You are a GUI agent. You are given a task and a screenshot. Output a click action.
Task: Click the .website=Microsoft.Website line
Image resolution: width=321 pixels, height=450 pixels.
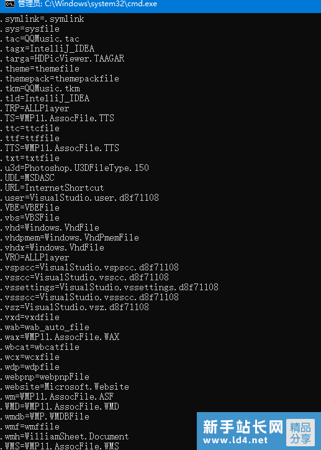pos(65,387)
